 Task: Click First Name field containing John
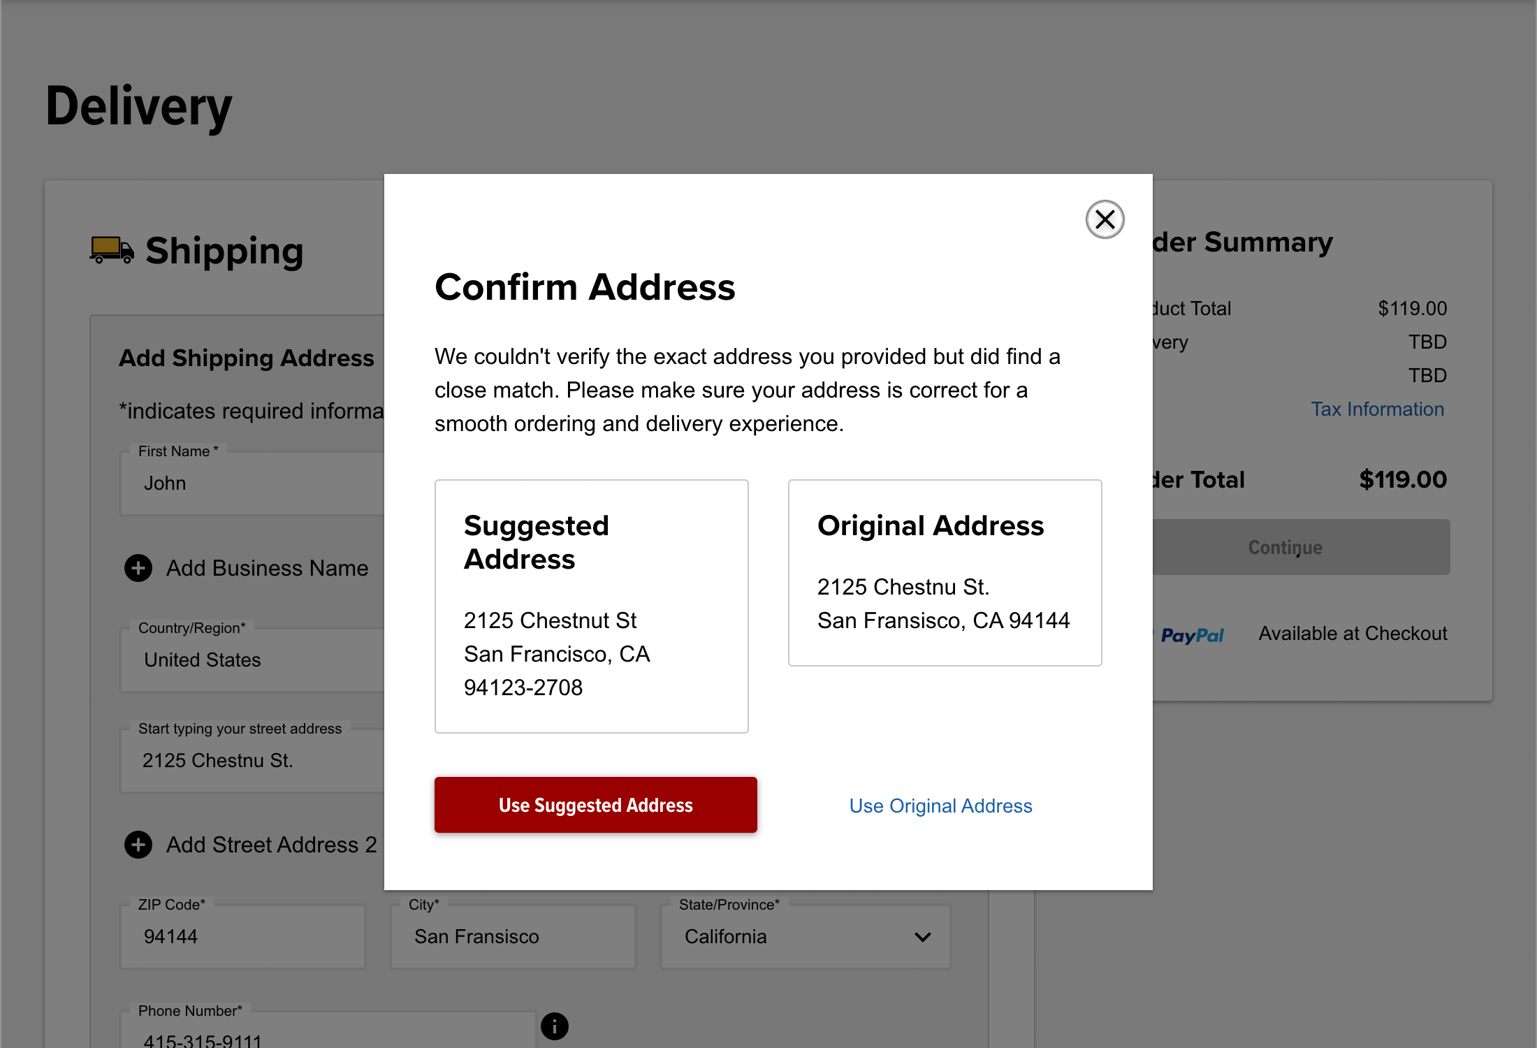(252, 483)
